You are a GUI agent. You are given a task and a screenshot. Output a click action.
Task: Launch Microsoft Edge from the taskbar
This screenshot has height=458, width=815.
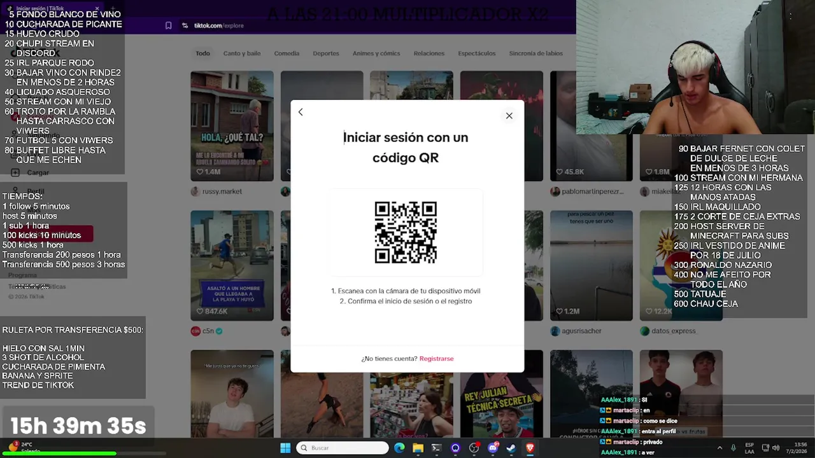[399, 448]
